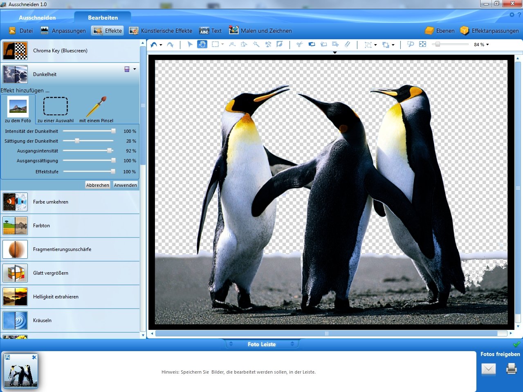Adjust the Effektstufe slider
Viewport: 523px width, 392px height.
(90, 172)
